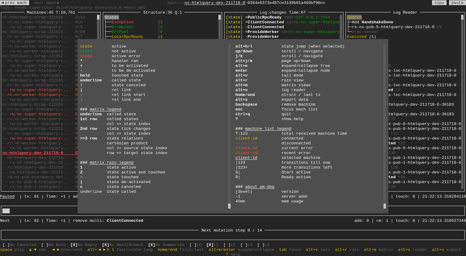Image resolution: width=466 pixels, height=256 pixels.
Task: Click the ? help shortcut at the bottom
Action: (x=233, y=254)
